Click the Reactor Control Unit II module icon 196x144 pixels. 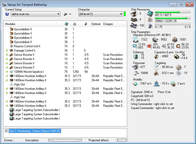tap(12, 46)
